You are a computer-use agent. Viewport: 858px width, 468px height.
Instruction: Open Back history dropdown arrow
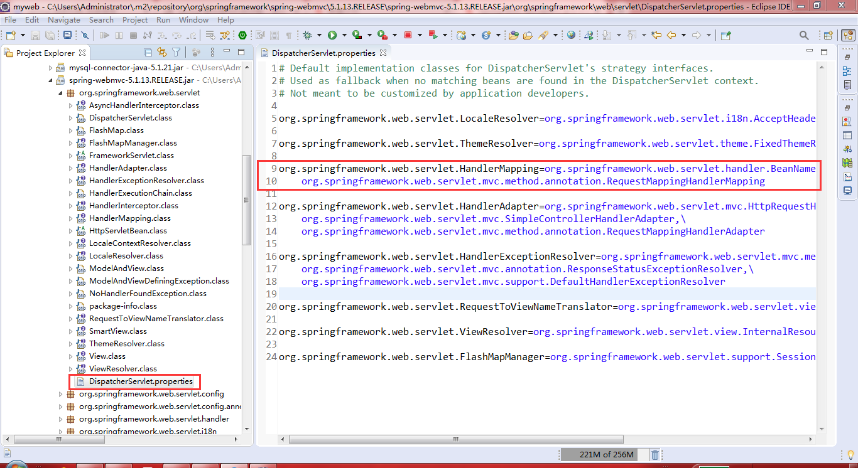pos(683,35)
